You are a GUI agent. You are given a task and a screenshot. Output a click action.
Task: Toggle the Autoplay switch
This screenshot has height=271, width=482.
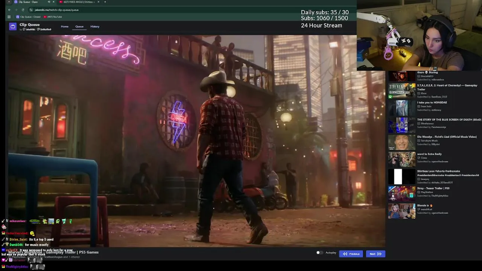click(x=319, y=253)
